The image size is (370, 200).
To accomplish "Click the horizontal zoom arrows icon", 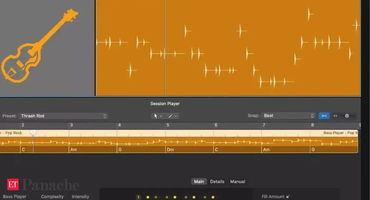I will pos(335,116).
